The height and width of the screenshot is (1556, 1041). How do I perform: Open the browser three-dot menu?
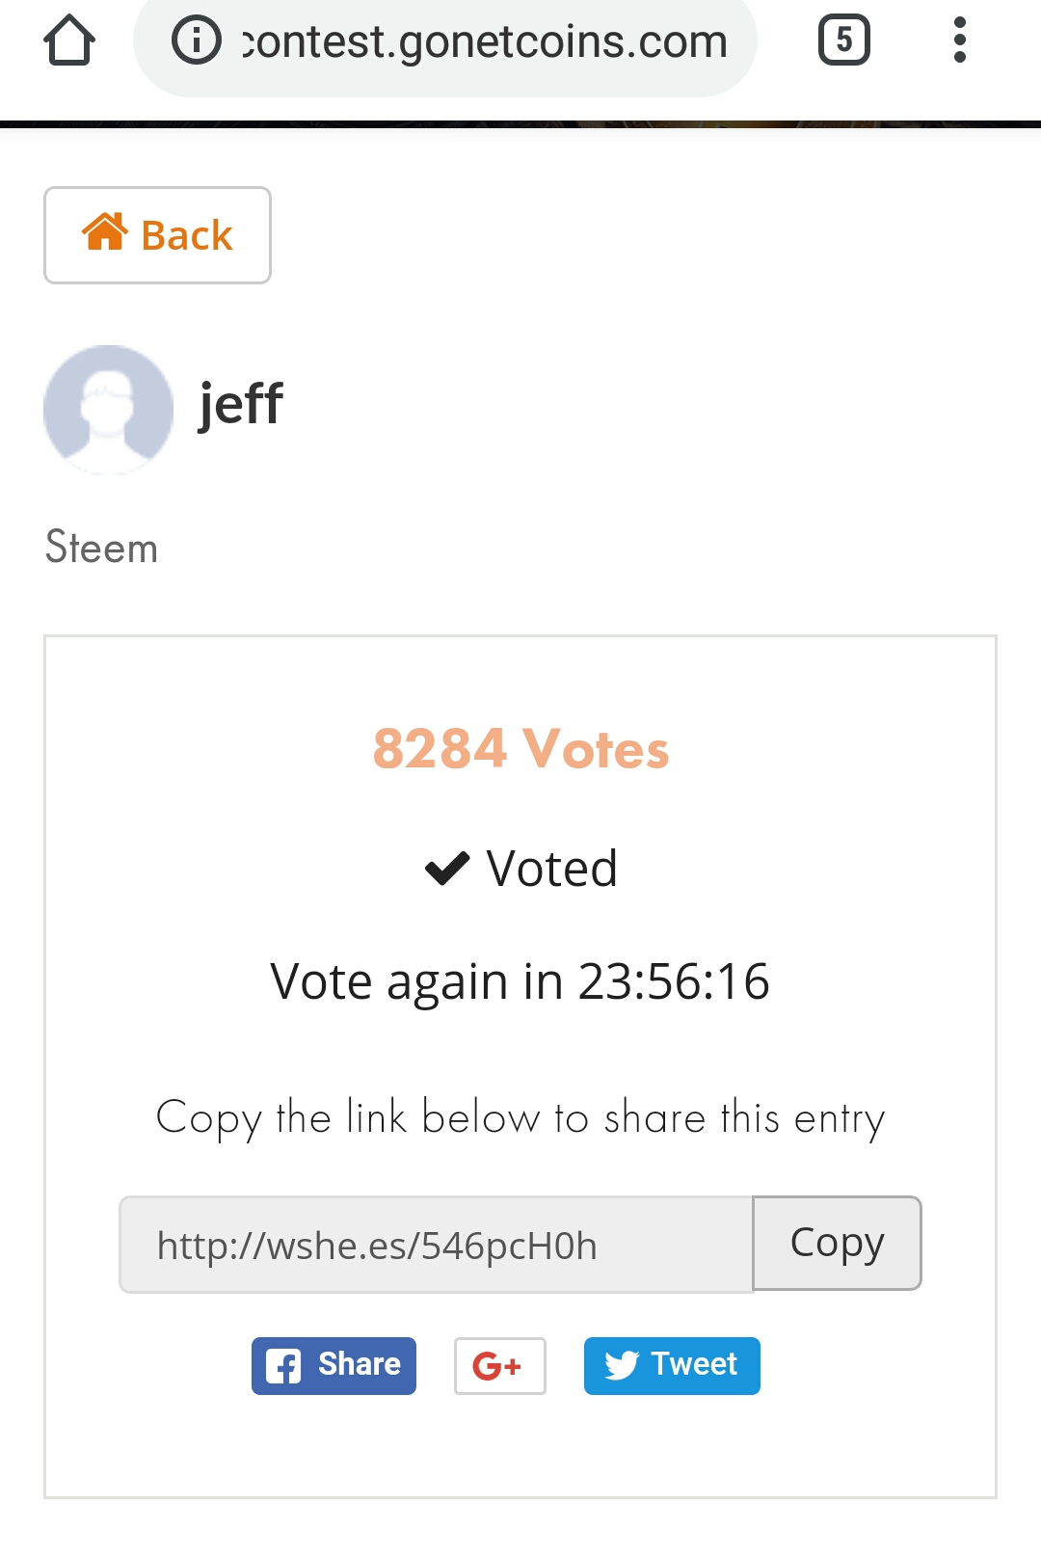tap(959, 40)
